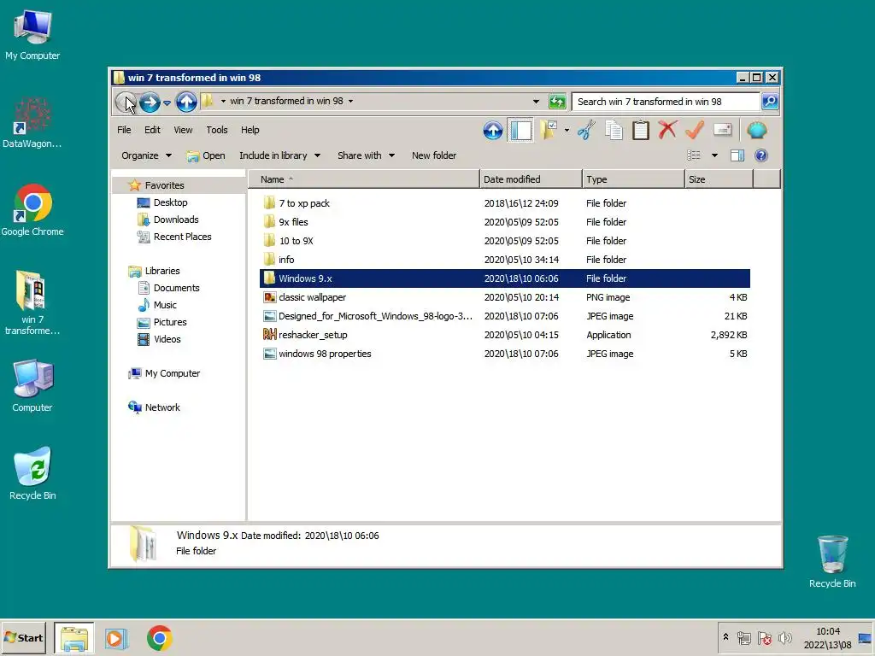Open the Include in library dropdown
The height and width of the screenshot is (656, 875).
279,155
